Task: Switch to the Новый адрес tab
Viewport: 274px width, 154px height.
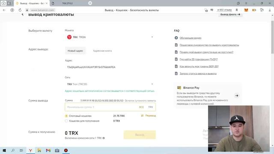Action: pos(75,50)
